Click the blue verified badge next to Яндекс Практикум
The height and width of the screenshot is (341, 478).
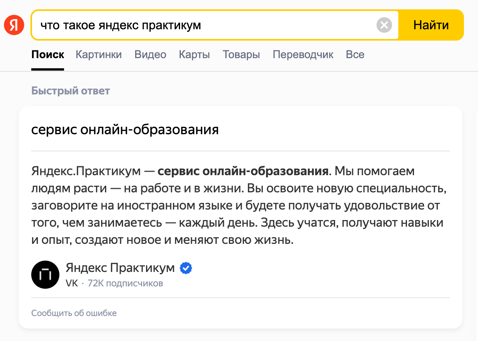click(x=185, y=268)
